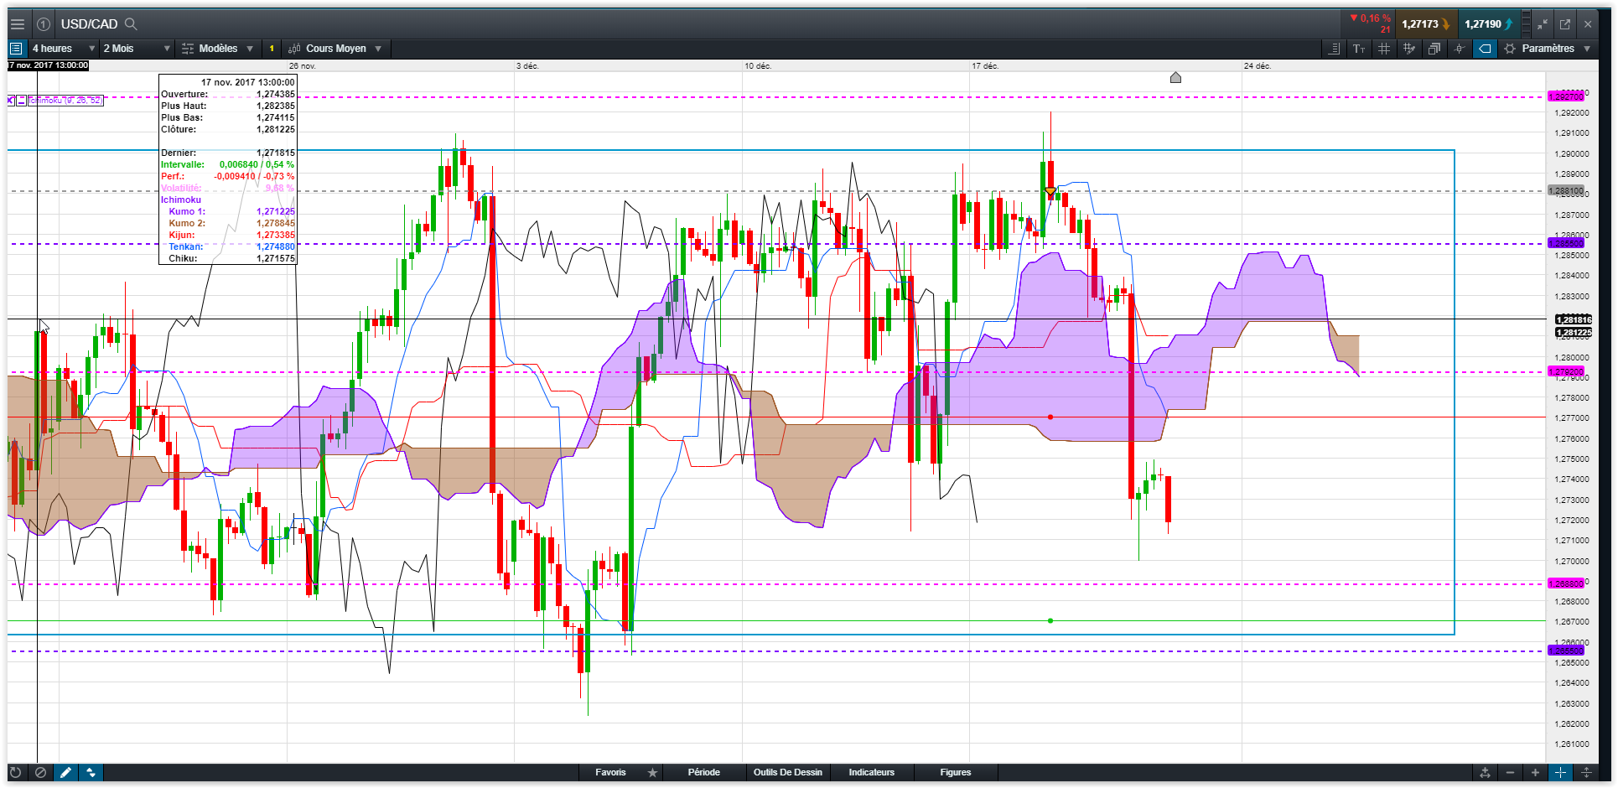Viewport: 1618px width, 788px height.
Task: Click the Ichimoku (9, 26, 52) label
Action: point(65,101)
